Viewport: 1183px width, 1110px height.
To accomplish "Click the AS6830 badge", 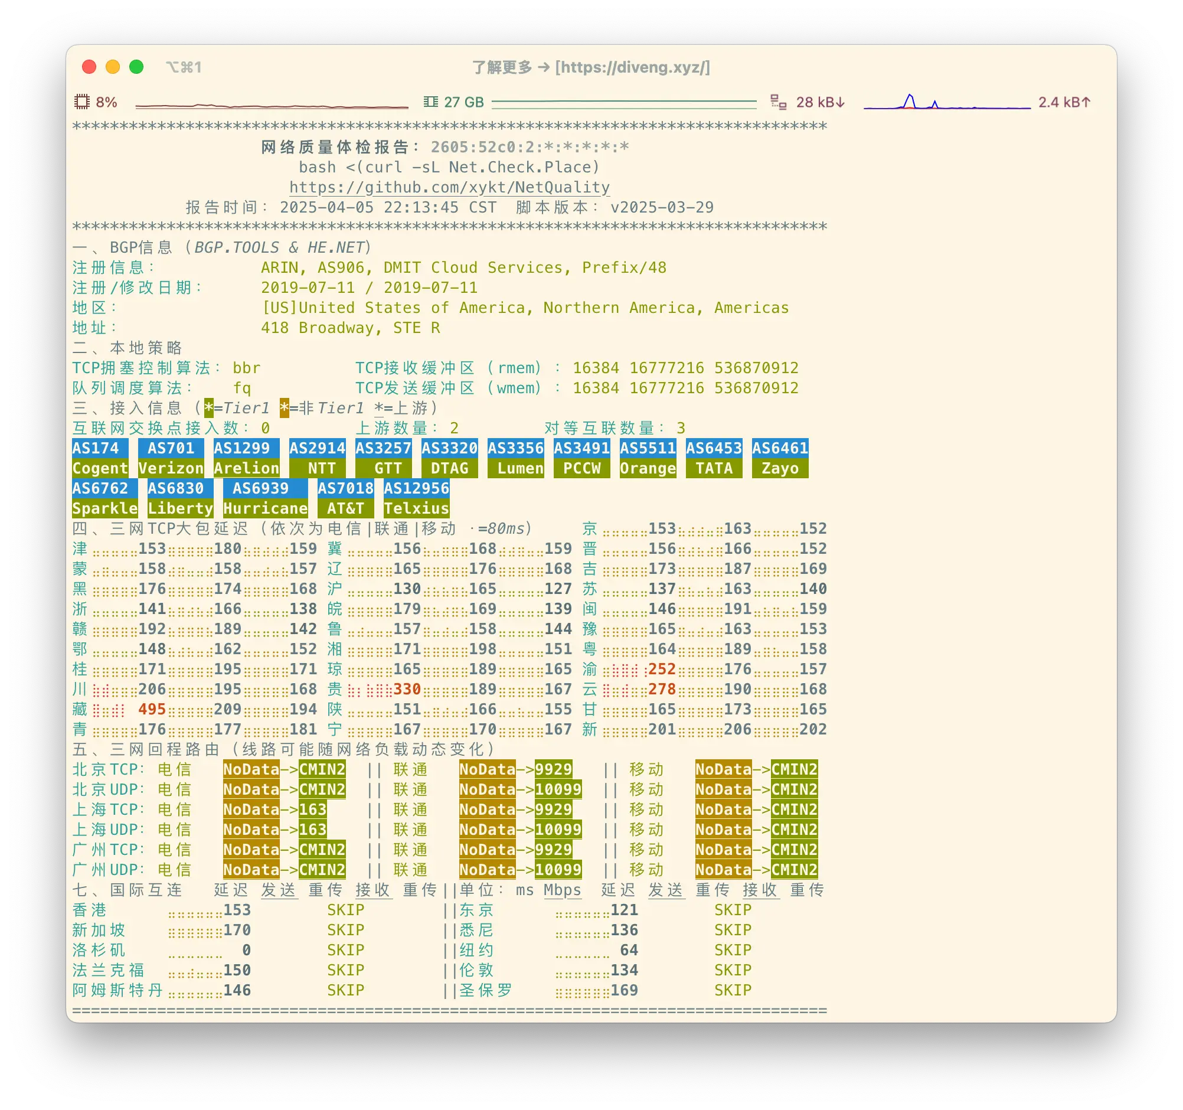I will (180, 489).
